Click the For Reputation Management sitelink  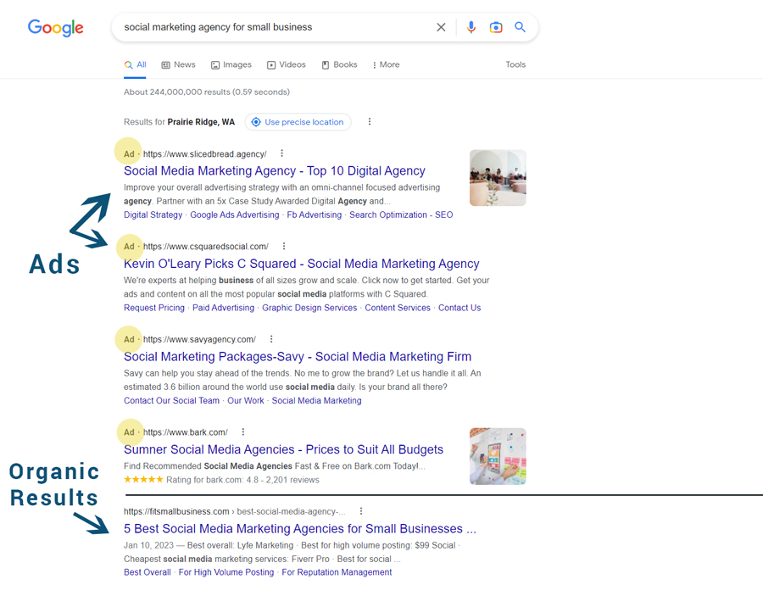[337, 572]
